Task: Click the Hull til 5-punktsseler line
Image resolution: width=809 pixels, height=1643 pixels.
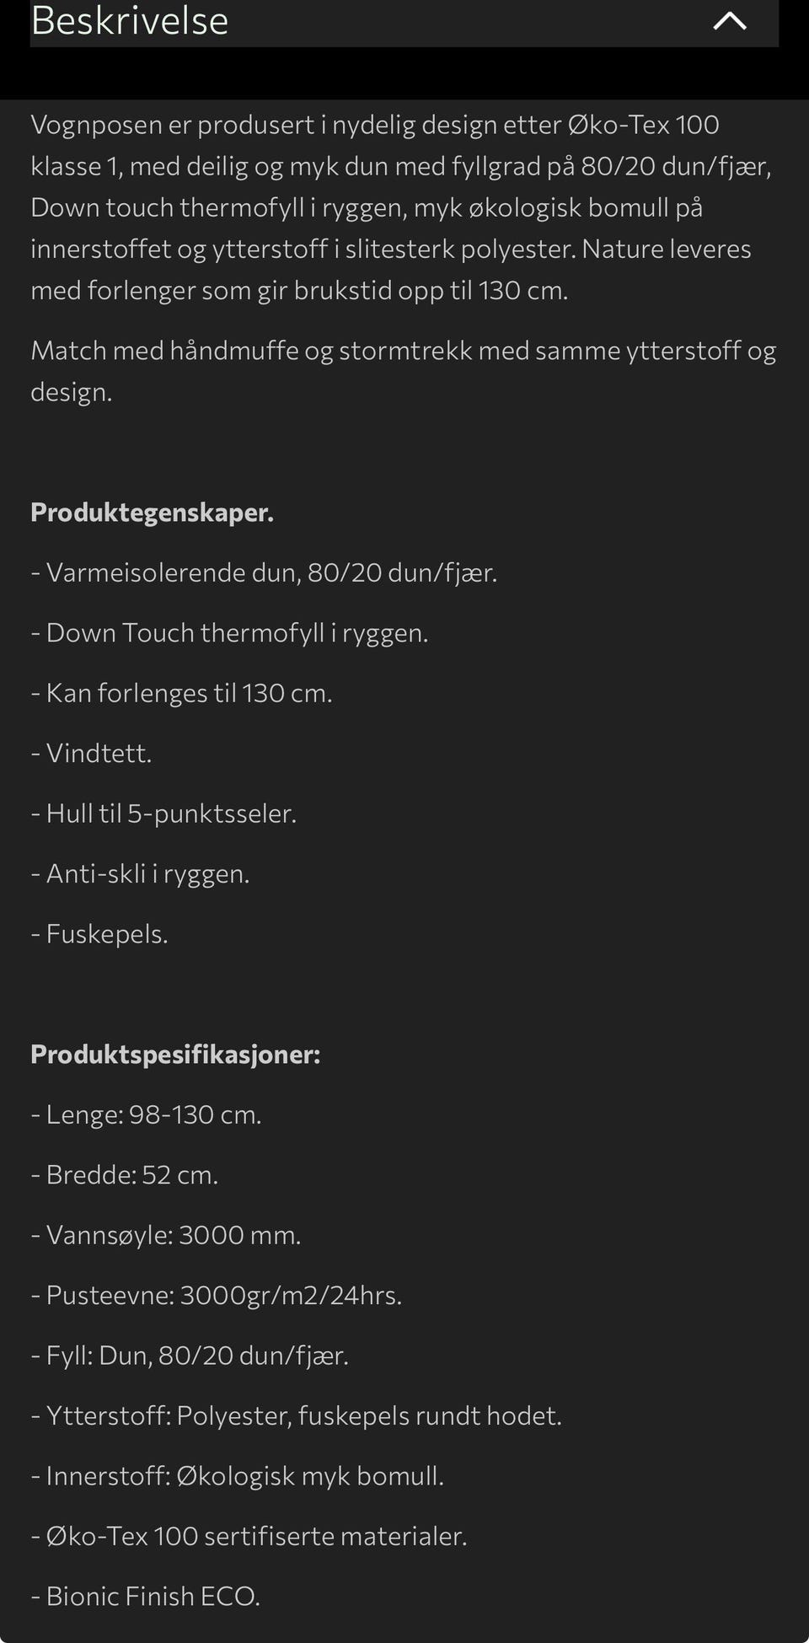Action: coord(163,813)
